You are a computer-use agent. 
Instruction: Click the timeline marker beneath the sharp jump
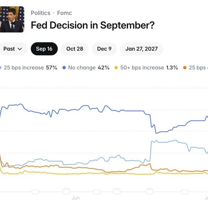pyautogui.click(x=150, y=191)
